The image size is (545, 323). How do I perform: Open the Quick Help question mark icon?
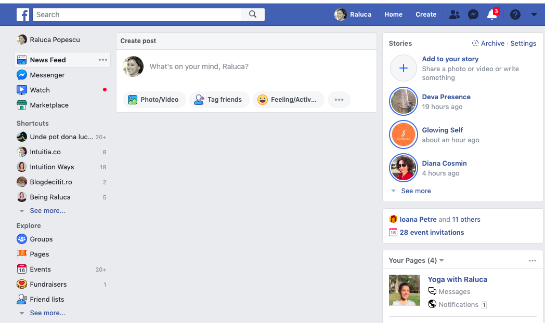coord(515,15)
